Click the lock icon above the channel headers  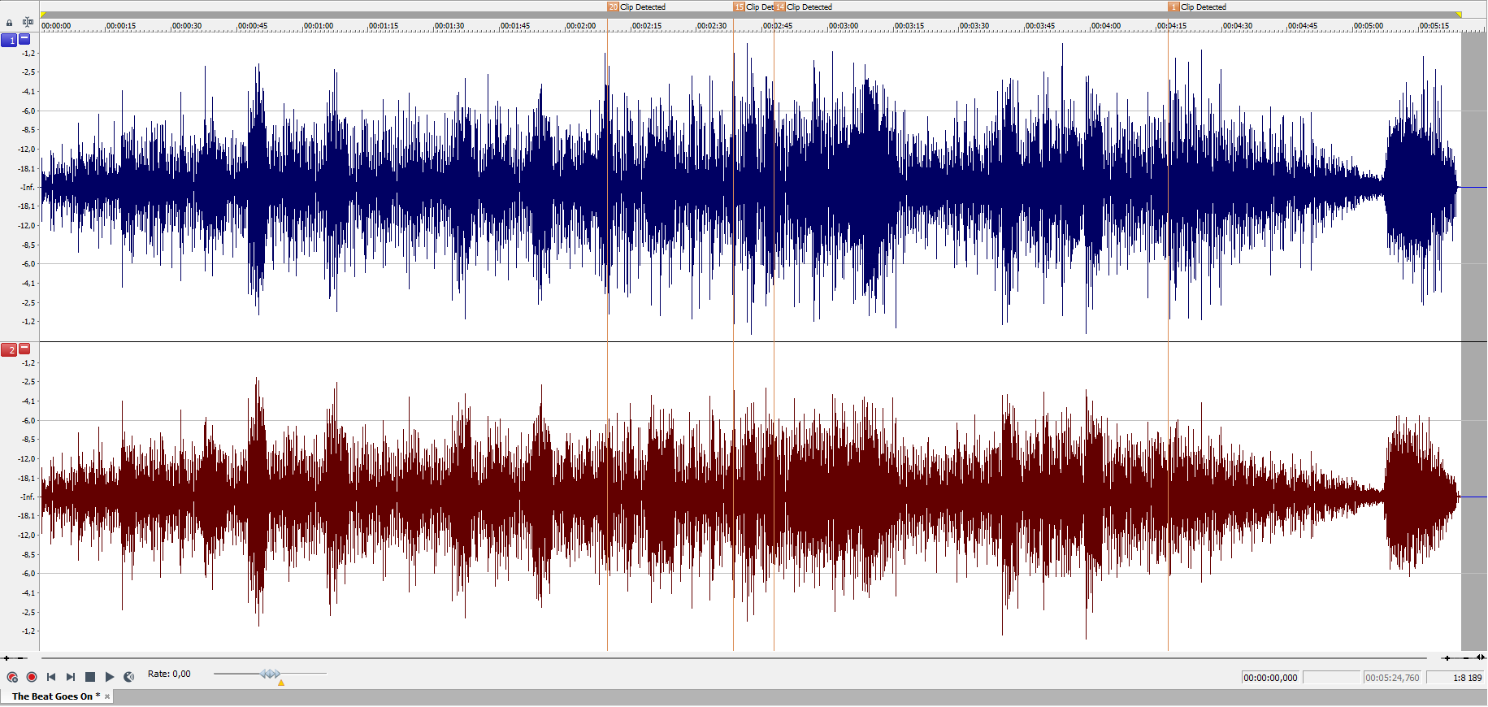point(10,23)
